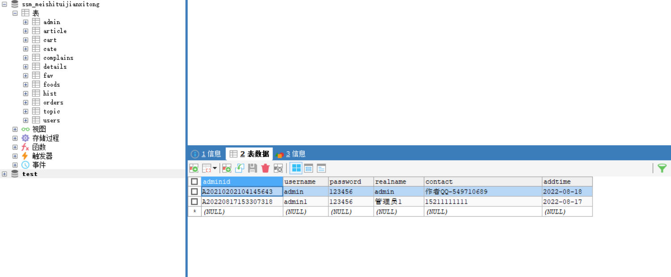
Task: Select the cell 管理员1
Action: pos(399,201)
